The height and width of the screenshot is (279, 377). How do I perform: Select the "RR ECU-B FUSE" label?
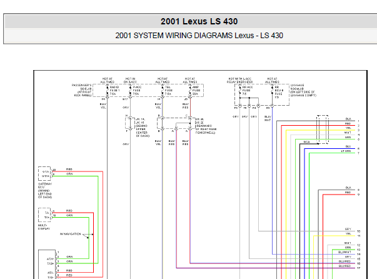coord(279,92)
